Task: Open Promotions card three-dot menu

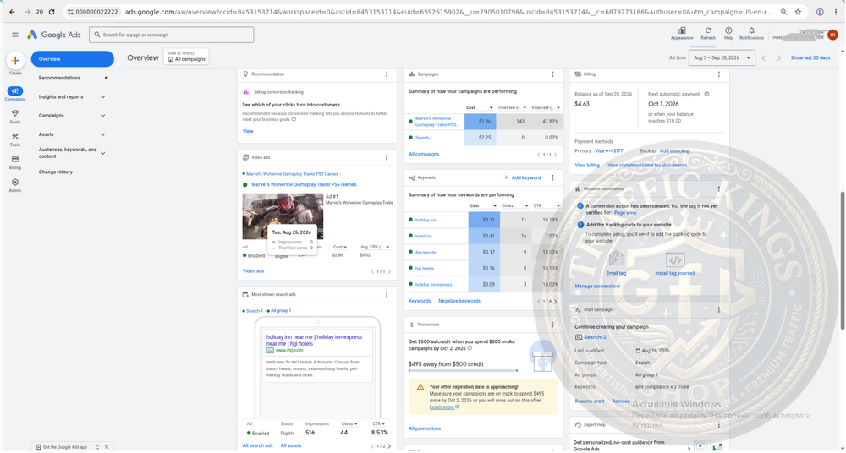Action: point(552,325)
